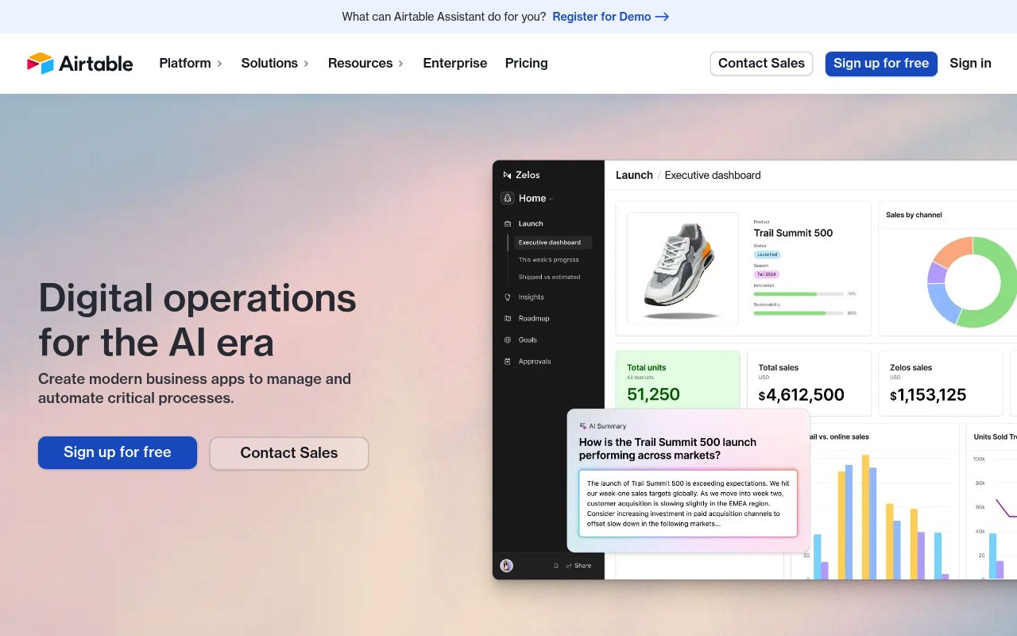The height and width of the screenshot is (636, 1017).
Task: Click the Share icon in sidebar footer
Action: (x=569, y=566)
